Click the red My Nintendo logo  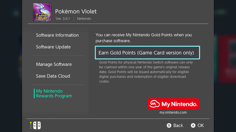point(173,104)
